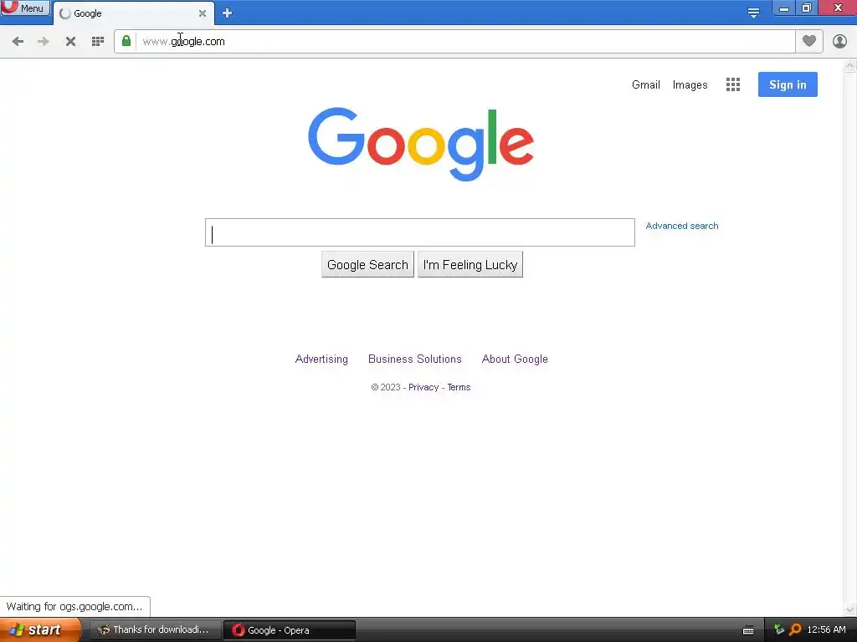Open Speed Dial grid icon
857x642 pixels.
click(98, 42)
